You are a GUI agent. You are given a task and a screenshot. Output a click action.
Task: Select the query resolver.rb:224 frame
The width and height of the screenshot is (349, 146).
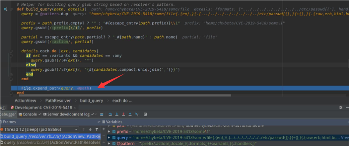pos(50,142)
